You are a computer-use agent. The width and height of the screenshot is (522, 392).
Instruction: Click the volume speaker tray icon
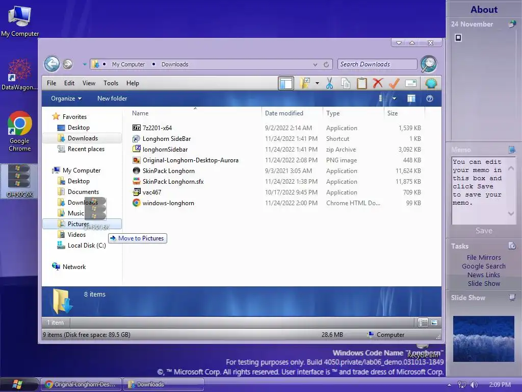pyautogui.click(x=474, y=385)
